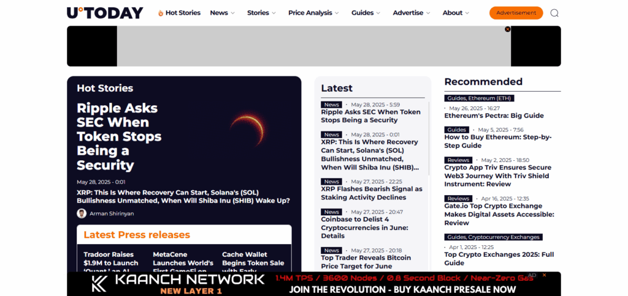Viewport: 628px width, 296px height.
Task: Close the top banner ad
Action: click(508, 29)
